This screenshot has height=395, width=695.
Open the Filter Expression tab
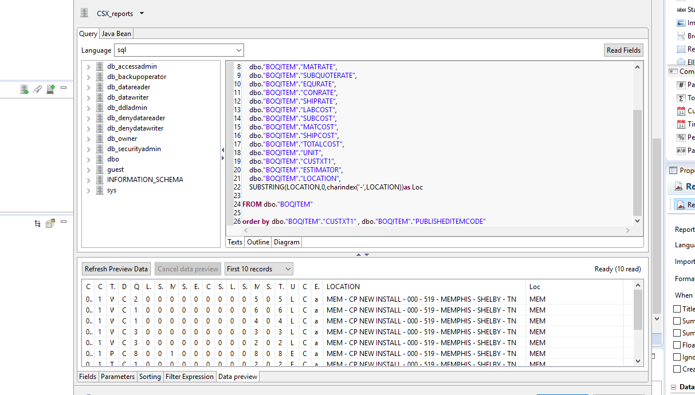[190, 377]
